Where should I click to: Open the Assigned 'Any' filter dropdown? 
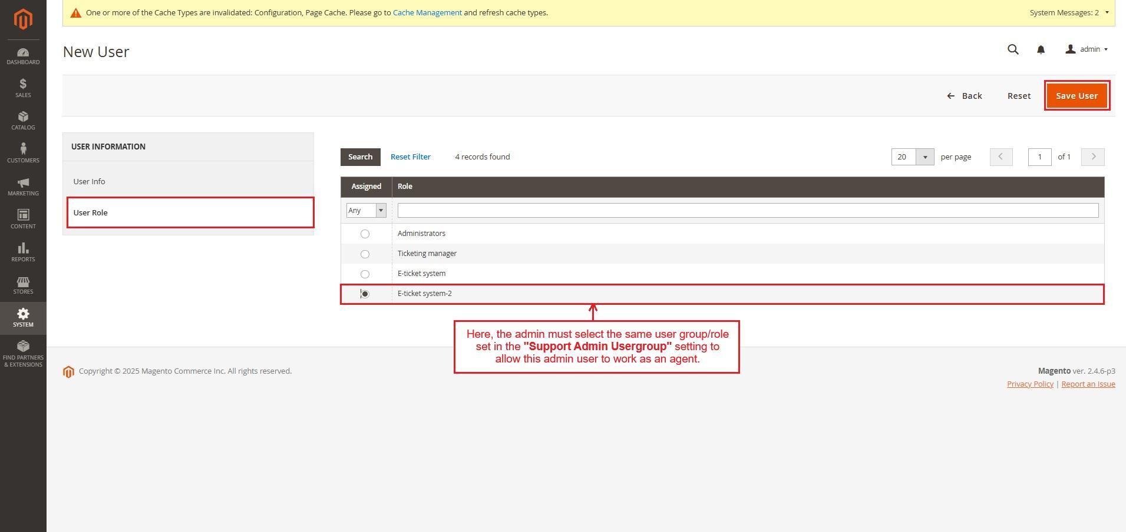click(x=366, y=211)
